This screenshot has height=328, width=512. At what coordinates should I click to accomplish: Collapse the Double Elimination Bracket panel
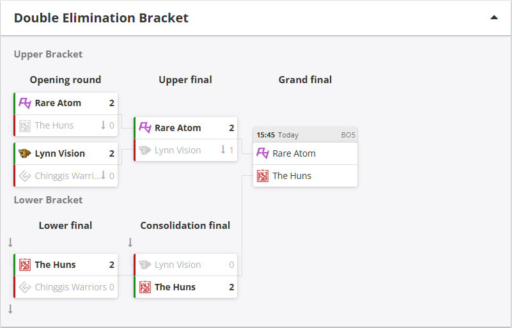click(493, 18)
